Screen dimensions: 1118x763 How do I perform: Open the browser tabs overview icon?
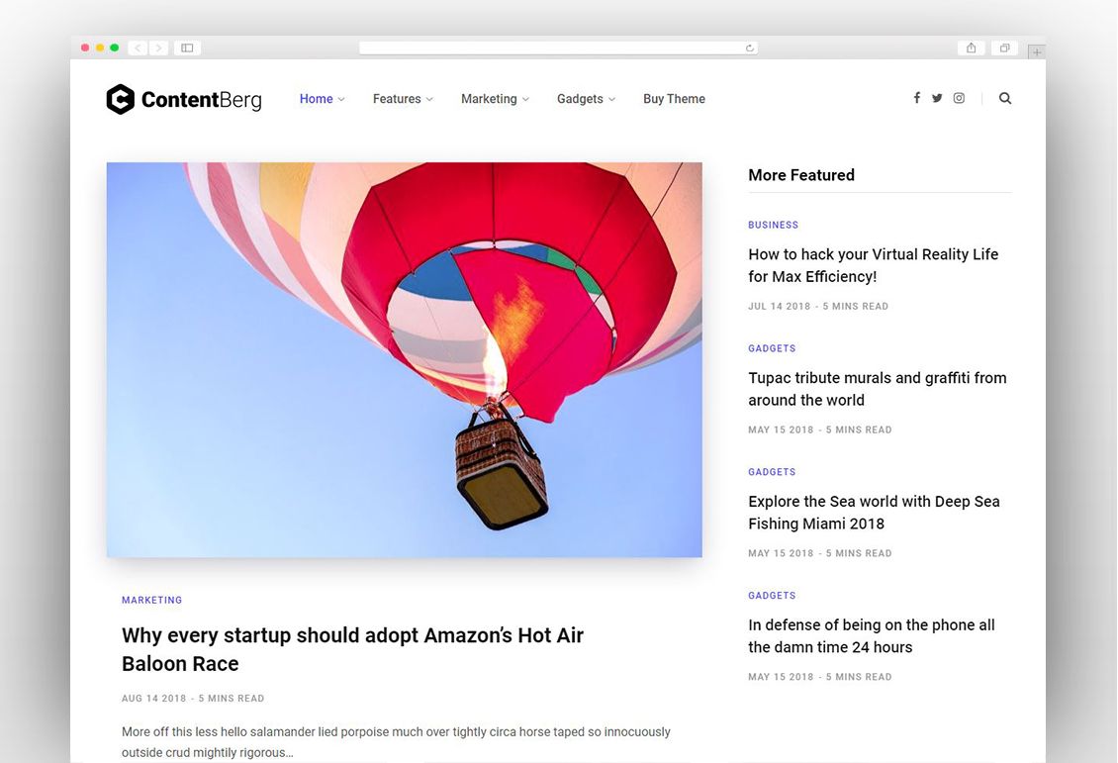[1004, 48]
